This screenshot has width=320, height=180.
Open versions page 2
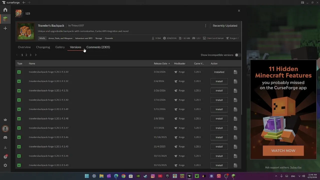pos(26,55)
